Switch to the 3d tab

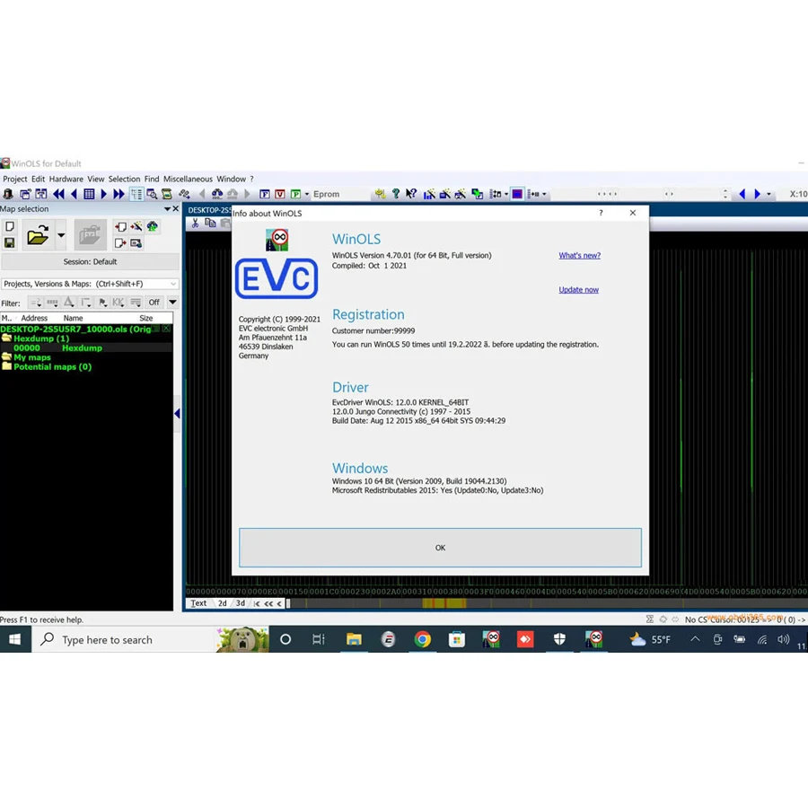coord(240,603)
